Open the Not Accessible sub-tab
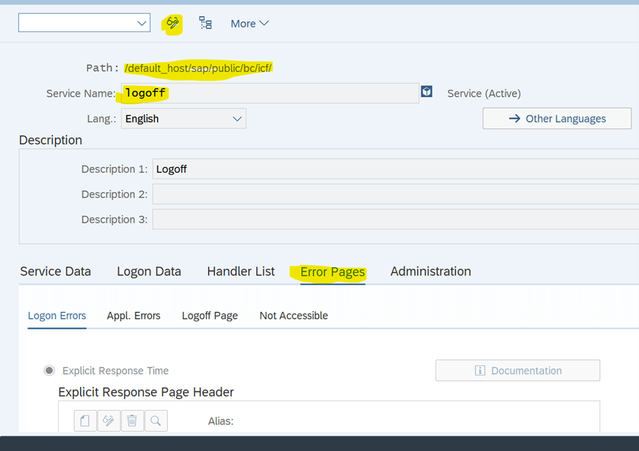This screenshot has height=451, width=639. tap(294, 316)
